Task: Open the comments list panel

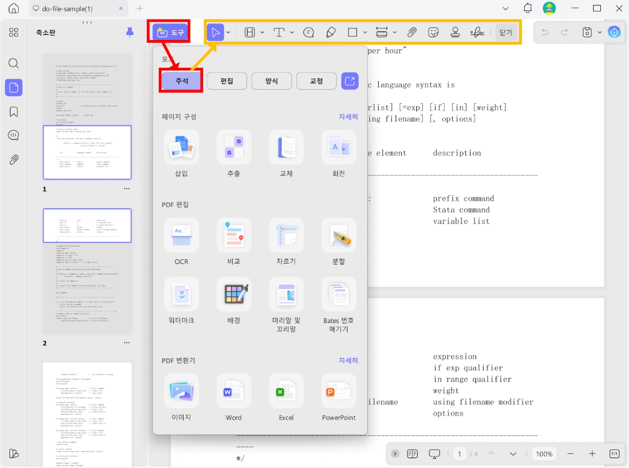Action: (x=14, y=135)
